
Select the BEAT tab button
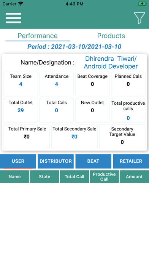tap(93, 161)
